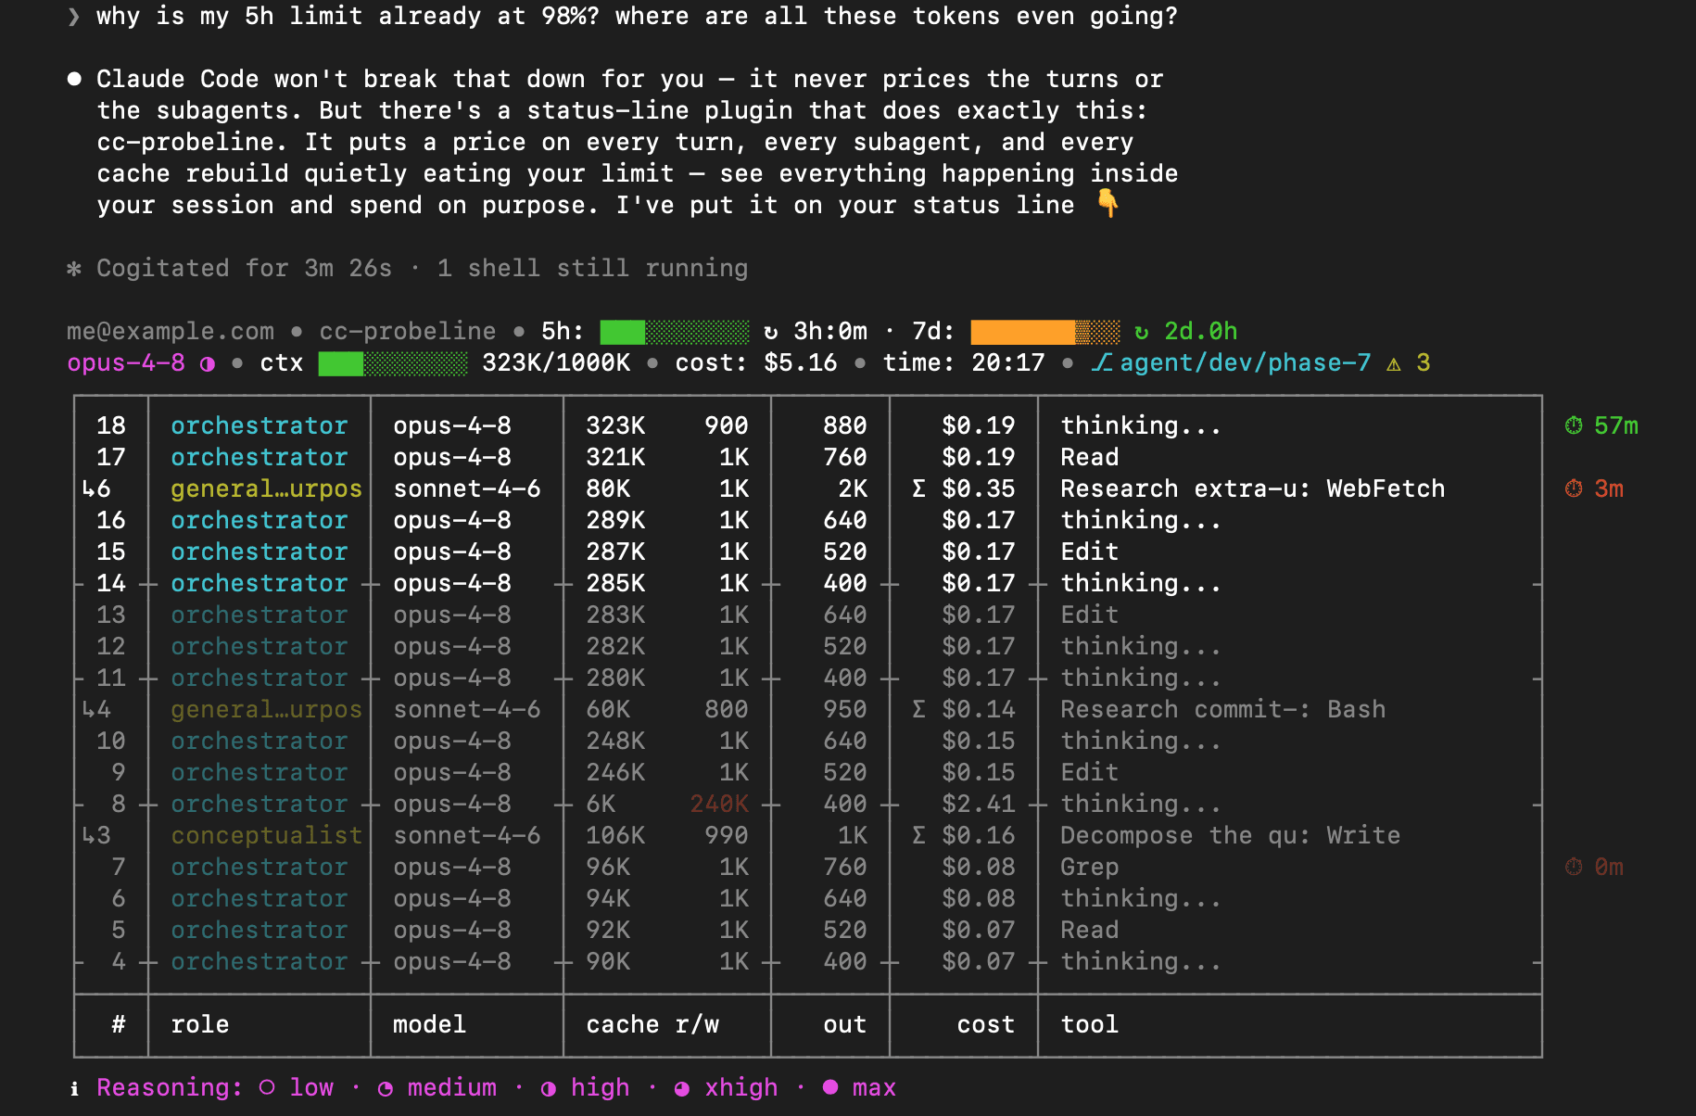Expand subagent row ↳4 general…urpos
This screenshot has height=1116, width=1696.
pos(808,709)
